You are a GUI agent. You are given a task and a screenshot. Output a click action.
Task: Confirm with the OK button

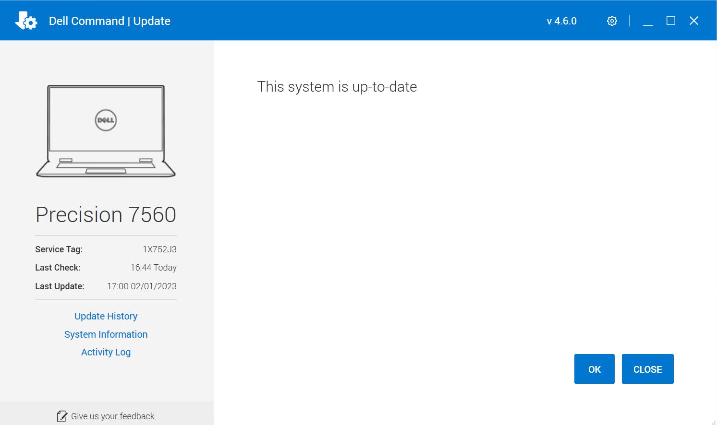(x=594, y=369)
